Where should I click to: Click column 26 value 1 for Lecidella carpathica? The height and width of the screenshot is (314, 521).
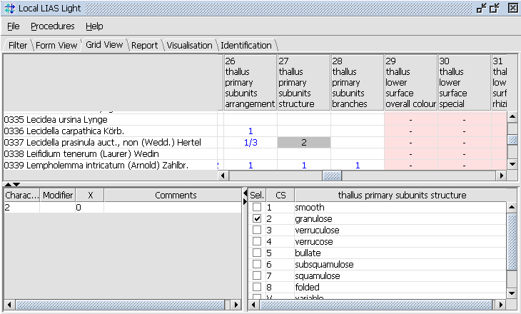(251, 131)
